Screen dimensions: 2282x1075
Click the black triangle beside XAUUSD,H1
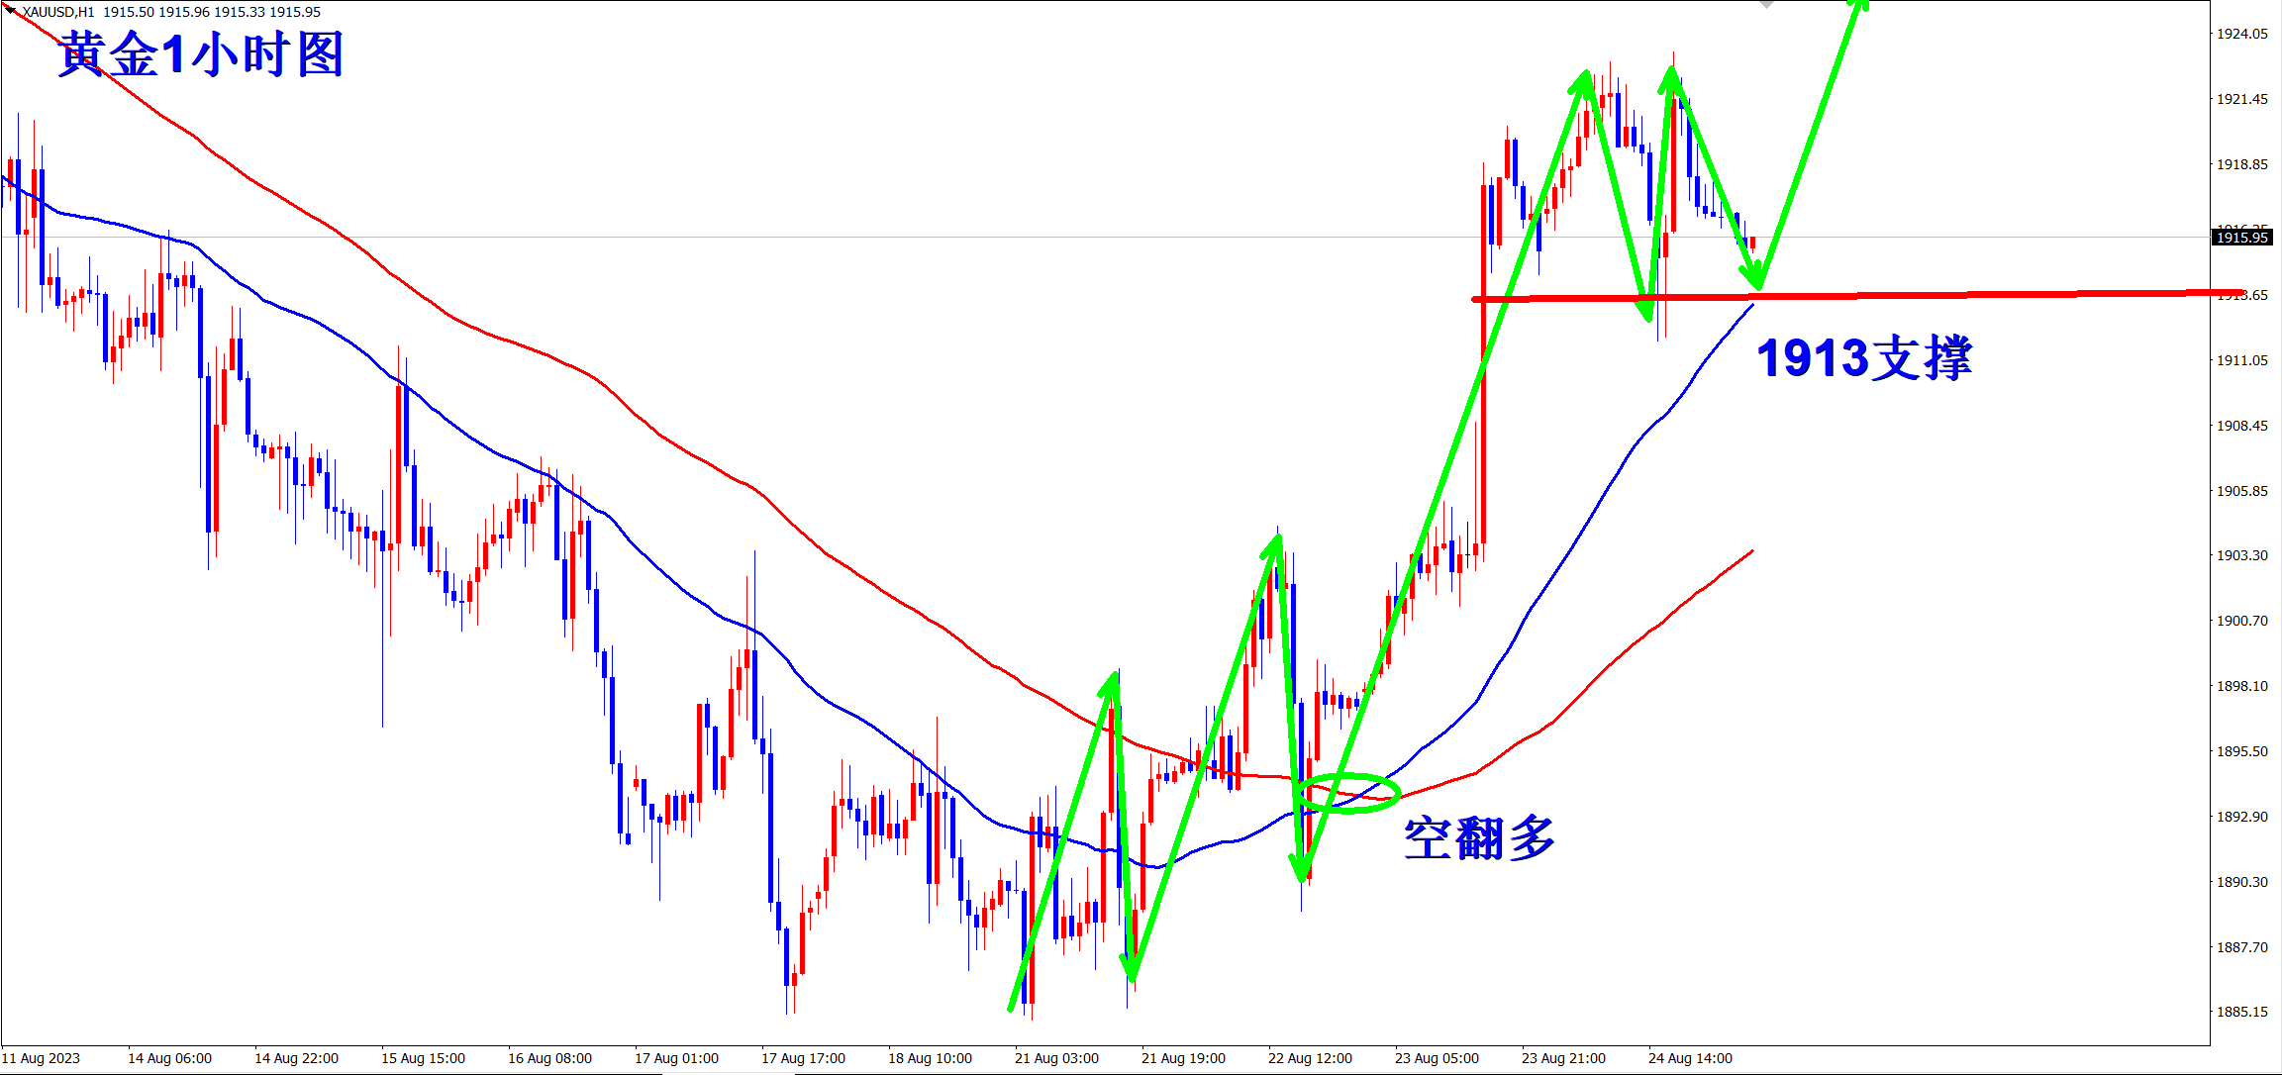[x=11, y=10]
